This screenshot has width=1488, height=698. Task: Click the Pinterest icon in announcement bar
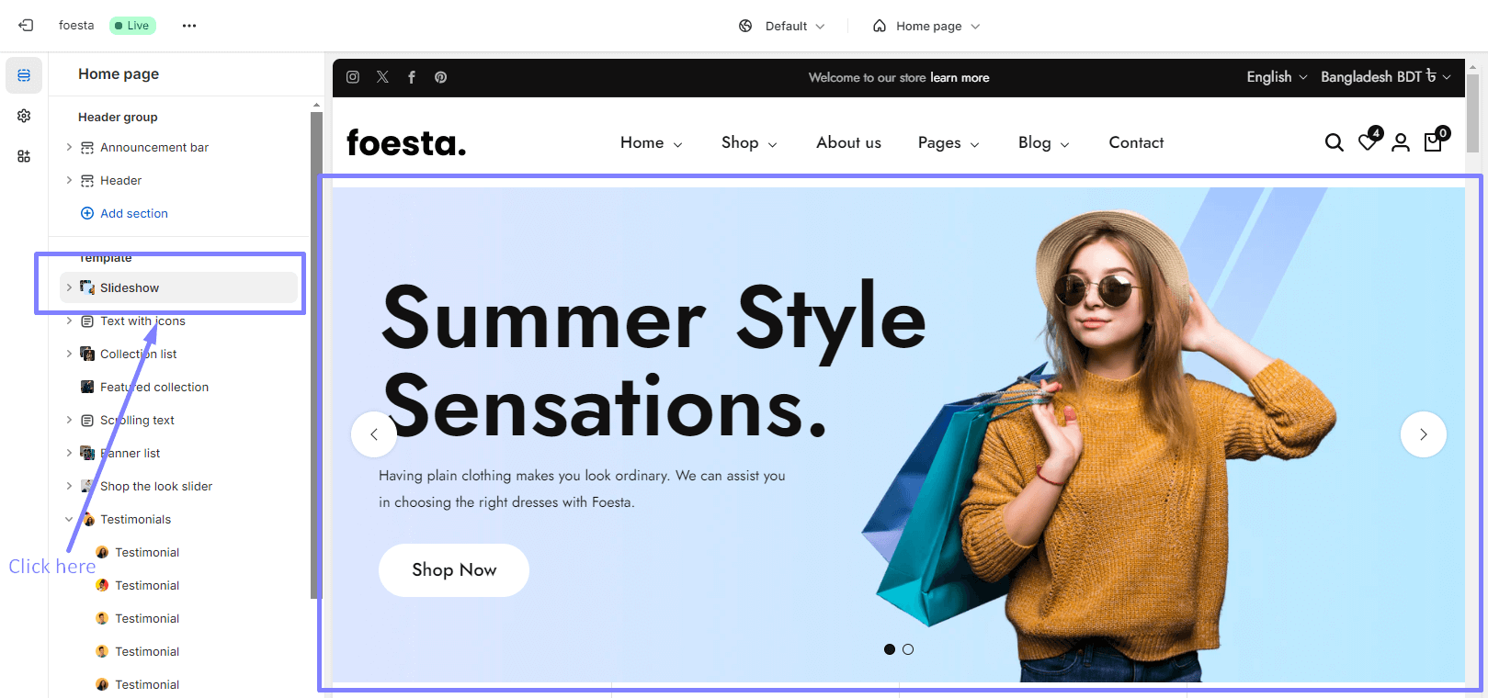(x=441, y=77)
